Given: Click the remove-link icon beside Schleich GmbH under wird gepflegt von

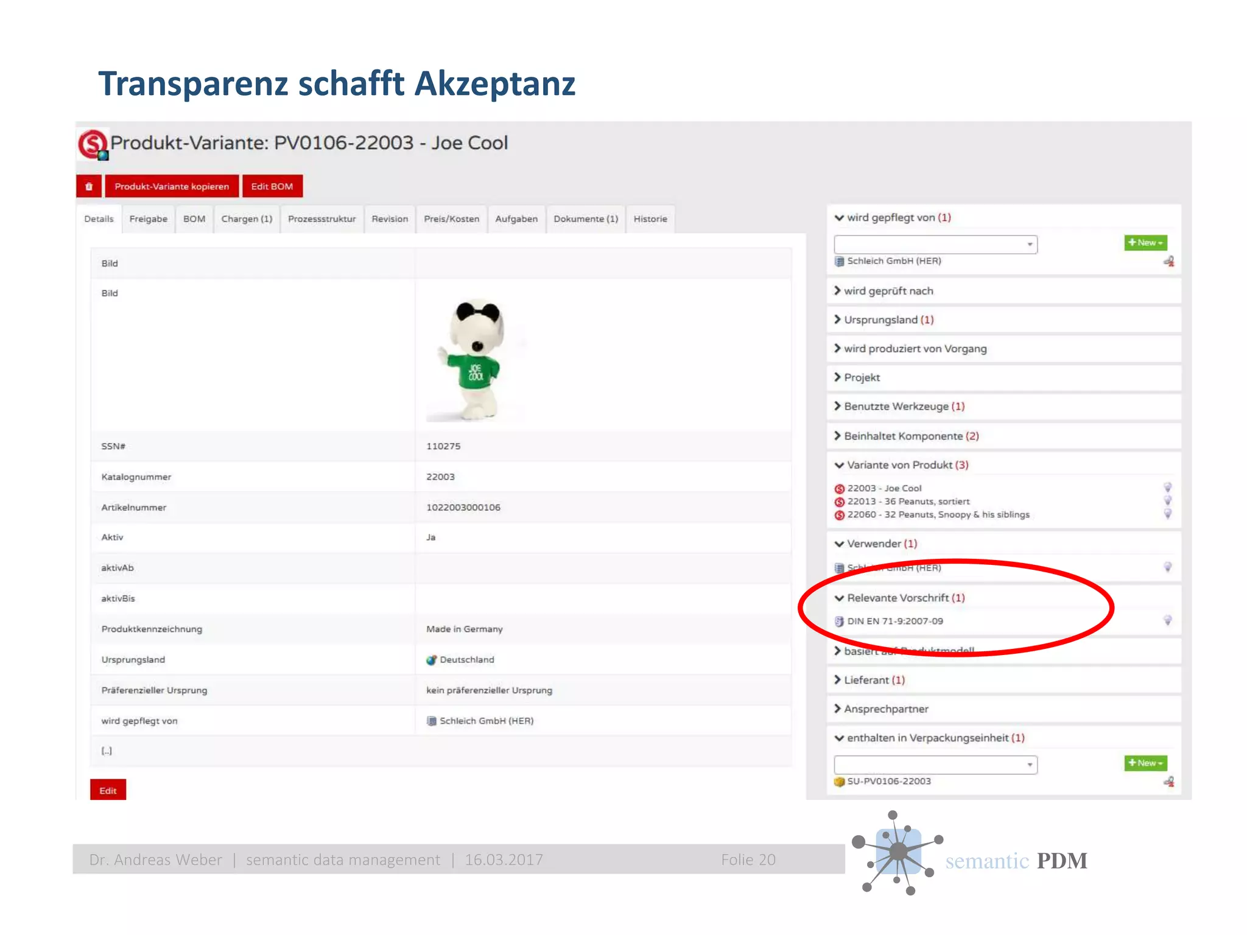Looking at the screenshot, I should [1168, 262].
